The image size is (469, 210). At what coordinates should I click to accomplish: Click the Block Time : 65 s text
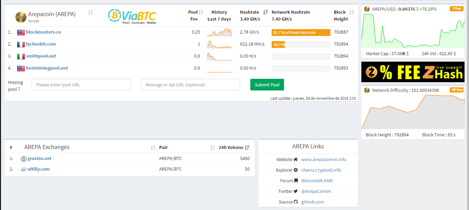[x=439, y=135]
